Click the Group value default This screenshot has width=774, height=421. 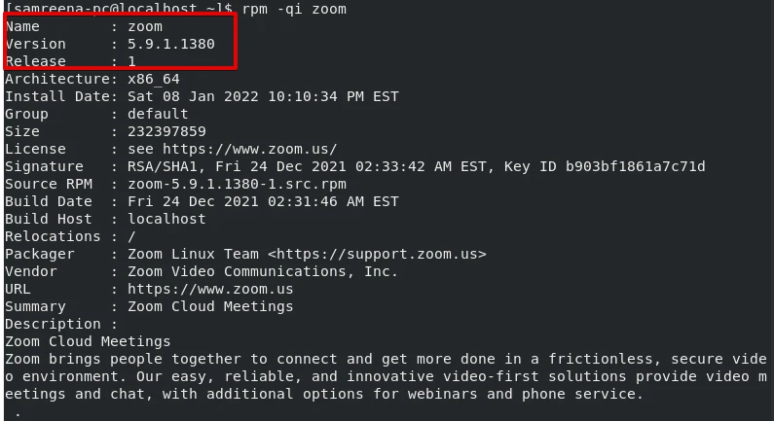157,115
